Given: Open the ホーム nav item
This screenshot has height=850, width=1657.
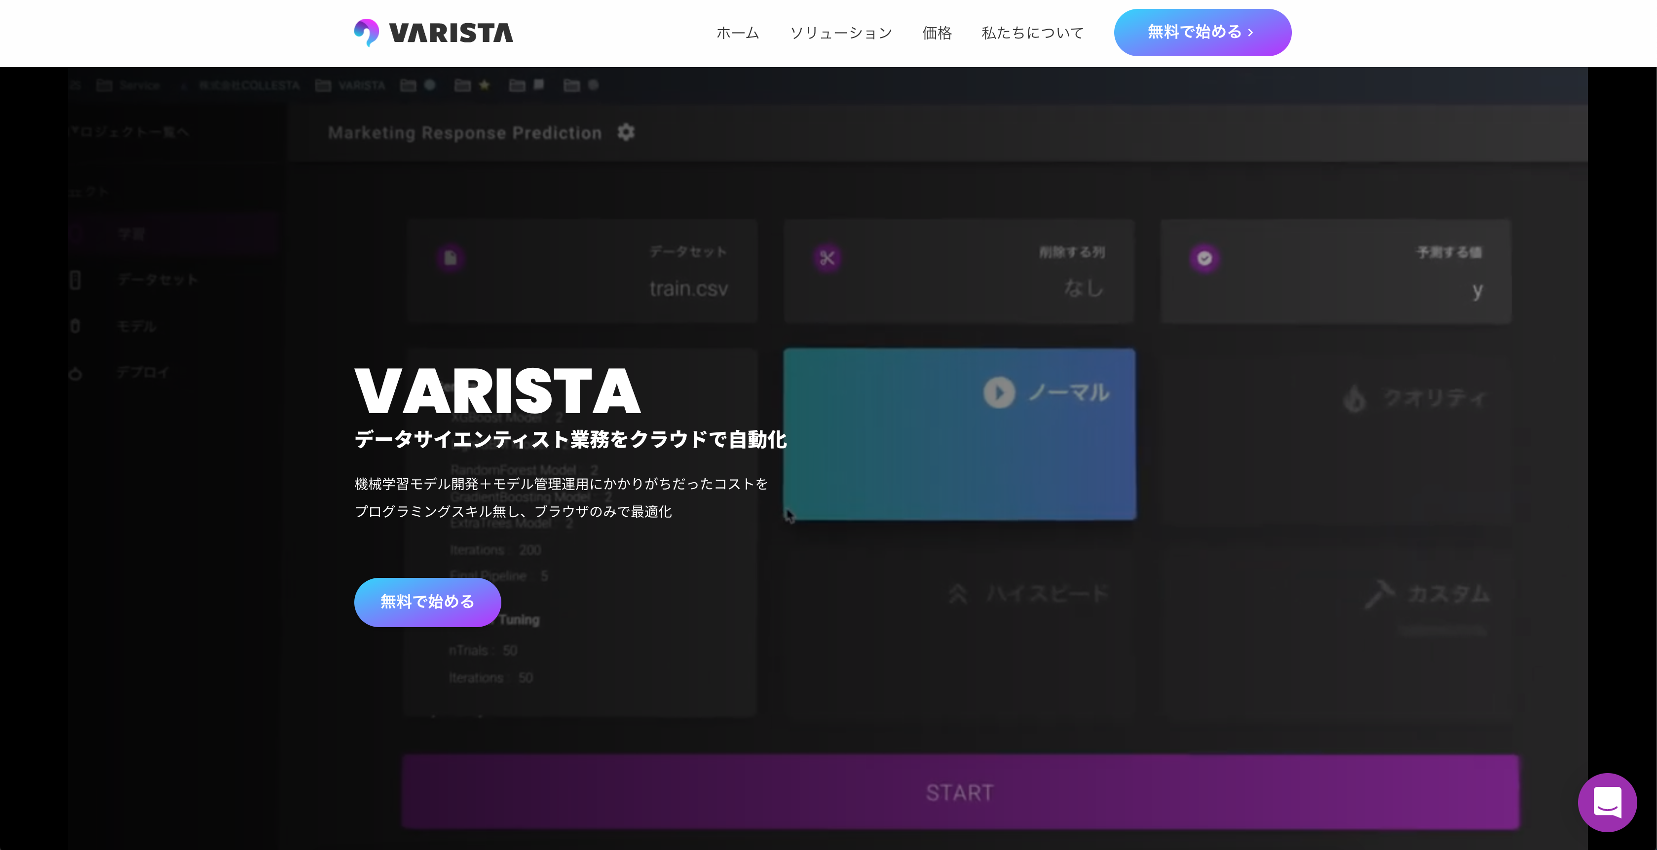Looking at the screenshot, I should (738, 33).
